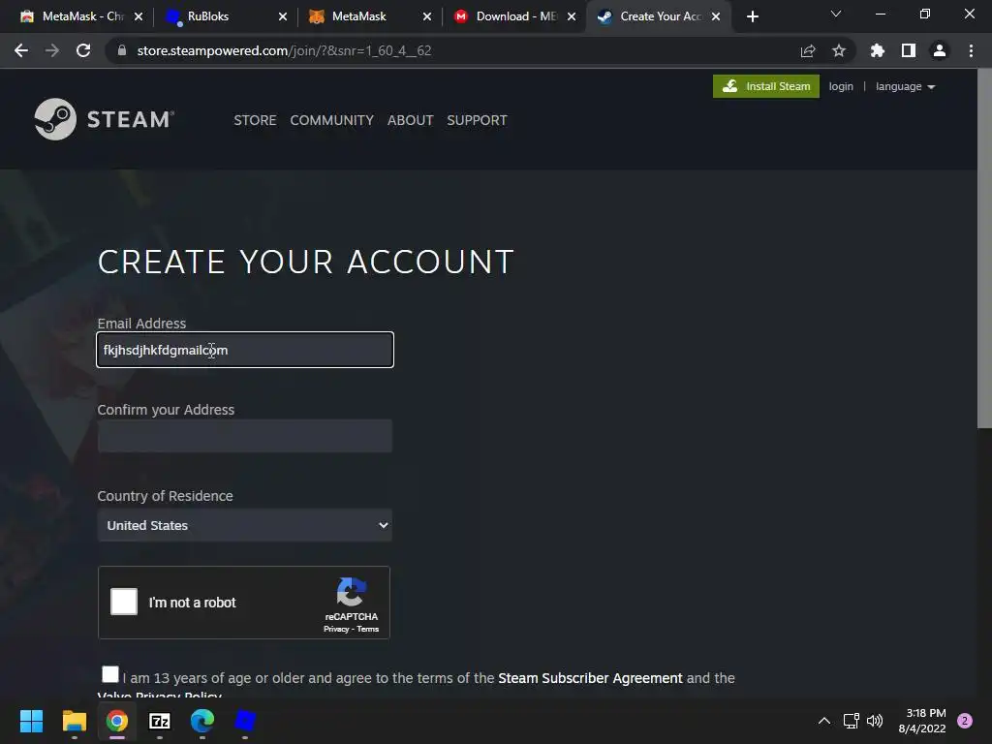
Task: Open the STORE menu
Action: pyautogui.click(x=255, y=120)
